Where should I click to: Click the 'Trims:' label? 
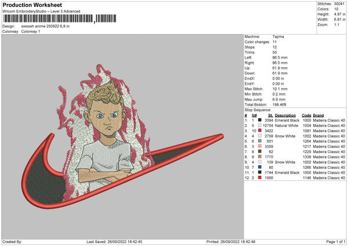[x=250, y=53]
